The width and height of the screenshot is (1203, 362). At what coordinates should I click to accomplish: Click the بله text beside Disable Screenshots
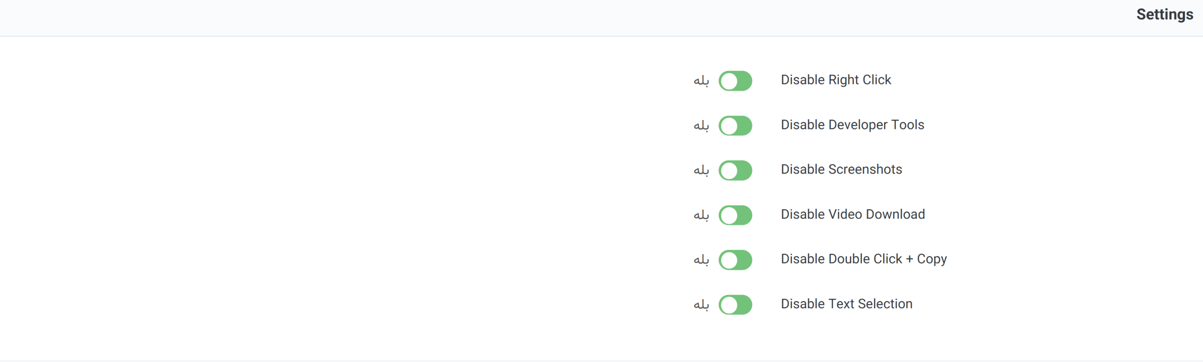point(701,171)
